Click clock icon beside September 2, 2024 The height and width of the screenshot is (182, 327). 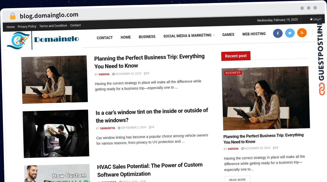[x=119, y=128]
